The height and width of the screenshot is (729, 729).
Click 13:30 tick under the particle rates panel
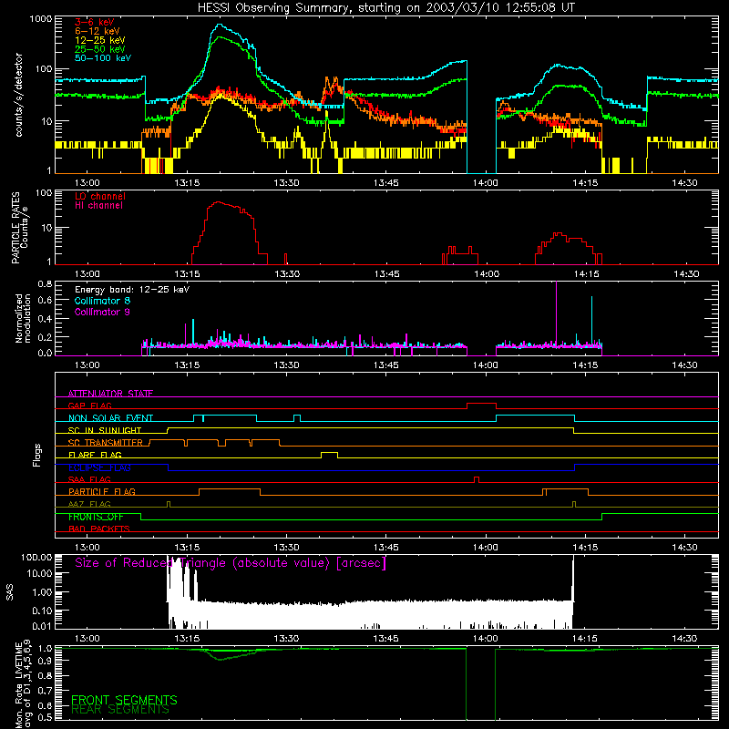pyautogui.click(x=287, y=274)
